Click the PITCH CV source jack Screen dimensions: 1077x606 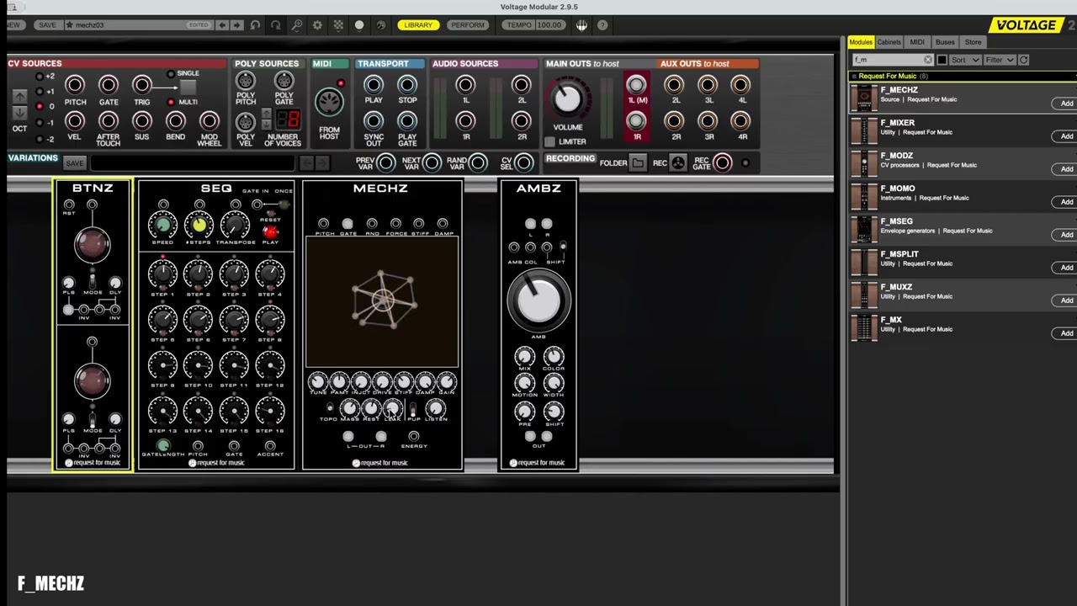pos(75,85)
